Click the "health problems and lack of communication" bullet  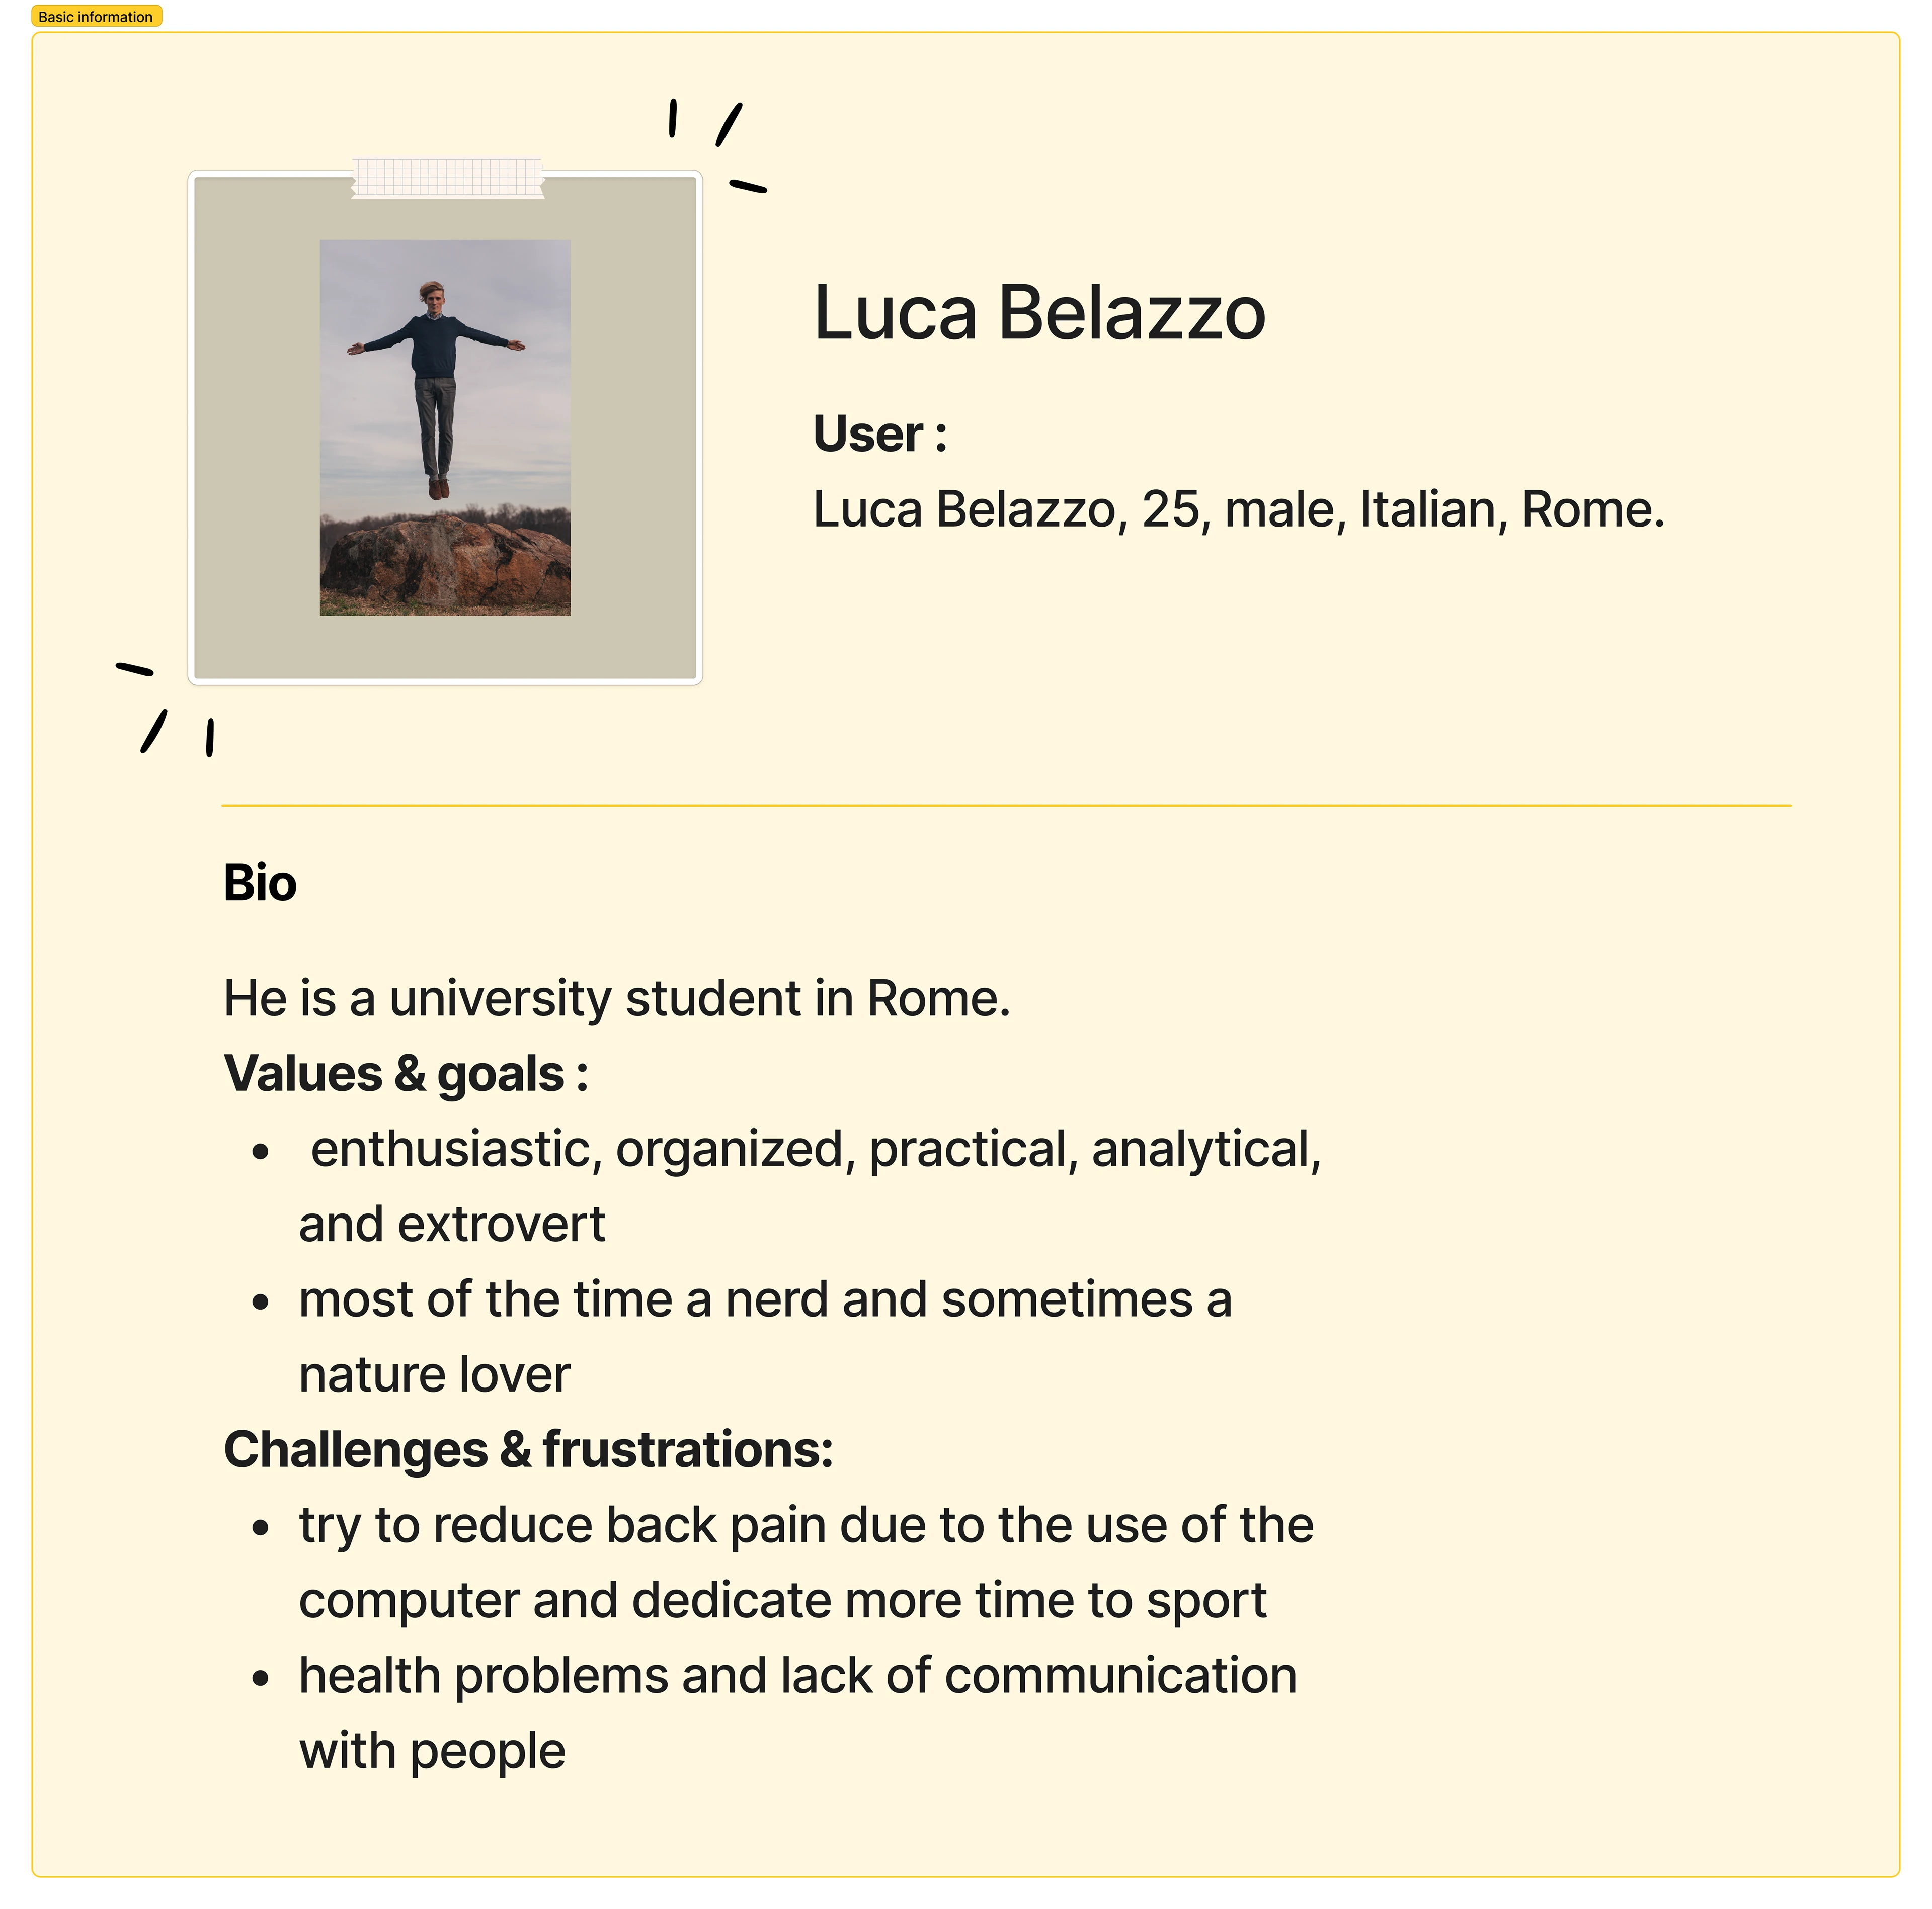pos(797,1676)
